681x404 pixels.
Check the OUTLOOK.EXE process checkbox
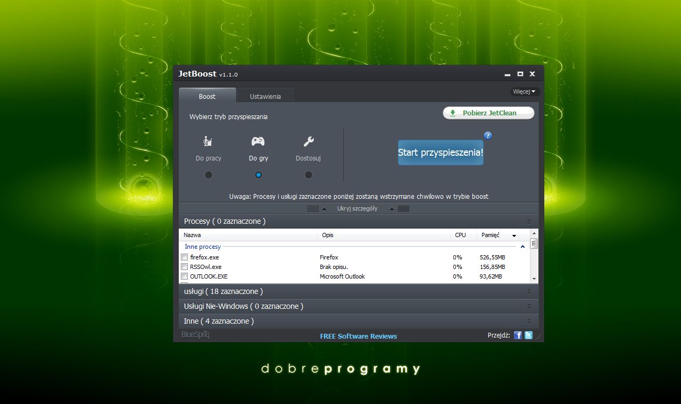pyautogui.click(x=185, y=276)
